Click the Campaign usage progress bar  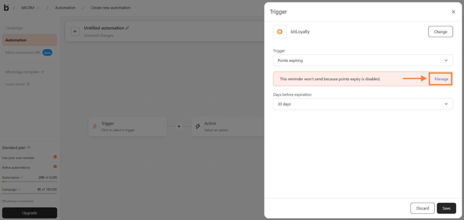click(x=30, y=194)
